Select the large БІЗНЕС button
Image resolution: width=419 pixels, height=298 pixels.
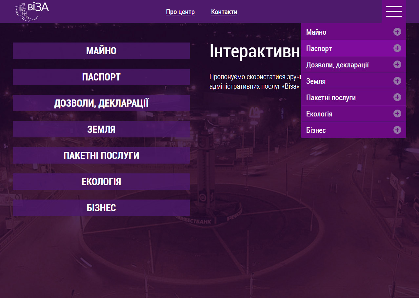101,208
